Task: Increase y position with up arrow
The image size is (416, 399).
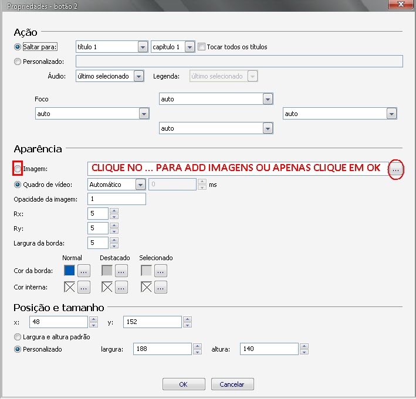Action: click(x=187, y=319)
